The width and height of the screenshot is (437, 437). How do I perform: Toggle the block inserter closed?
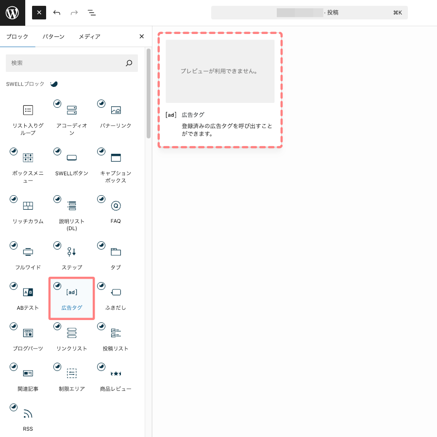[39, 13]
